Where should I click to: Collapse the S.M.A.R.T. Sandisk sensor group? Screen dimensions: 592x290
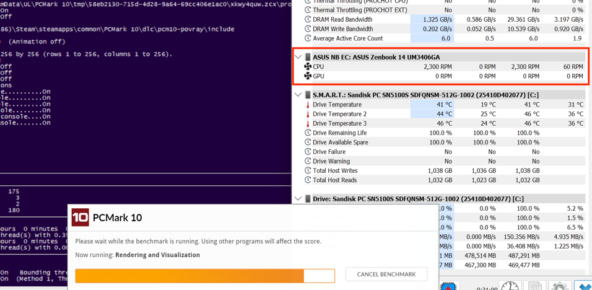pos(298,95)
